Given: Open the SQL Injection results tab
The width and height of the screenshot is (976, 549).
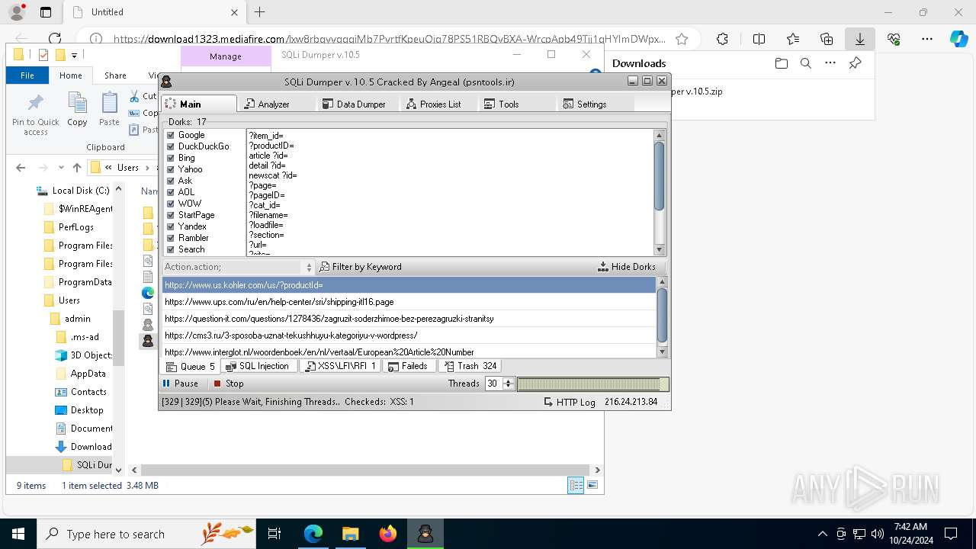Looking at the screenshot, I should (x=258, y=366).
